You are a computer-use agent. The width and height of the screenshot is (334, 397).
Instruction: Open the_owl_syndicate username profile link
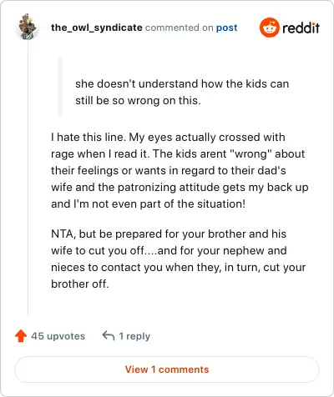point(97,28)
